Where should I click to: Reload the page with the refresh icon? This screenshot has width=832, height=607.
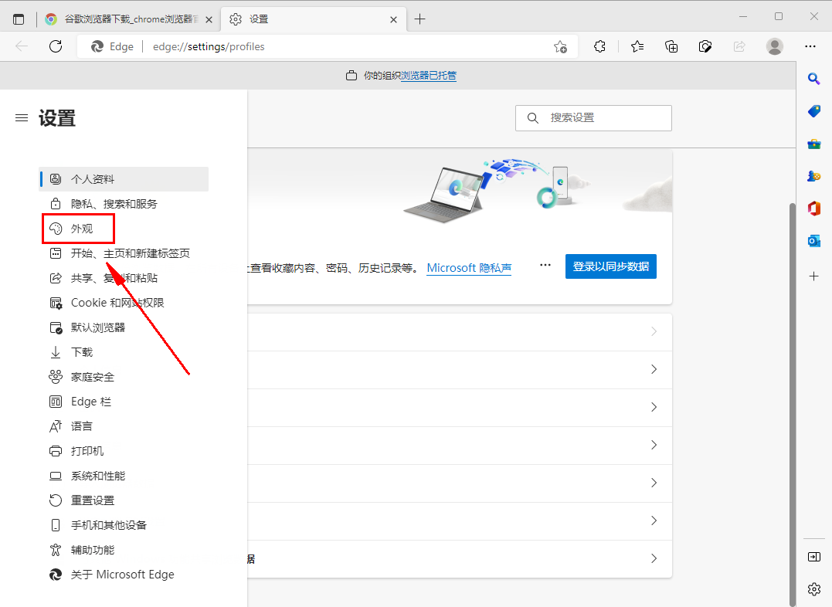[x=56, y=46]
